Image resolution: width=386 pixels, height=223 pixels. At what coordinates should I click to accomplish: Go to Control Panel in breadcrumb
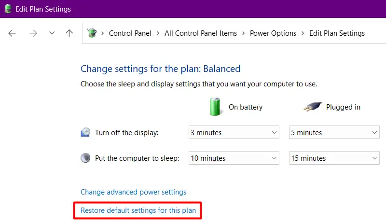pyautogui.click(x=130, y=33)
